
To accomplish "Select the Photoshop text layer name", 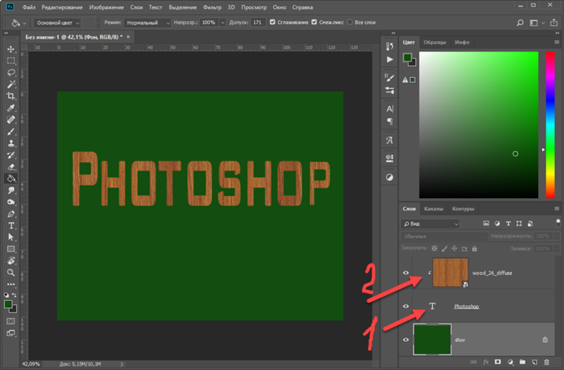I will (x=466, y=307).
